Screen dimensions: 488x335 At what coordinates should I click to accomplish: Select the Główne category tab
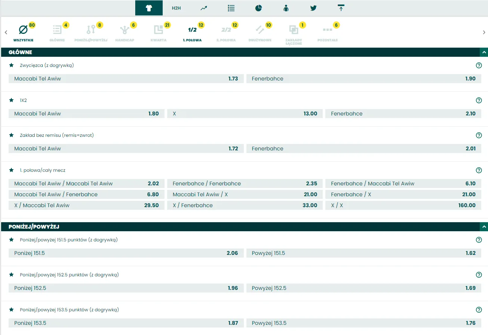pyautogui.click(x=57, y=32)
